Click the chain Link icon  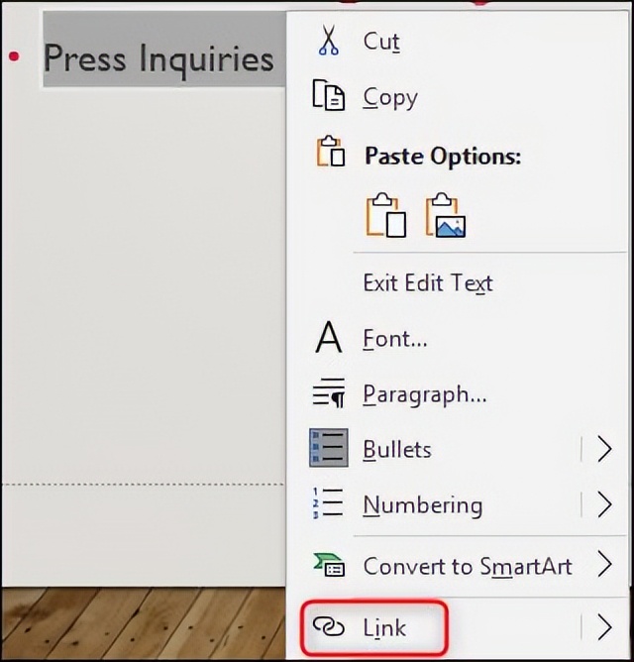click(x=328, y=626)
